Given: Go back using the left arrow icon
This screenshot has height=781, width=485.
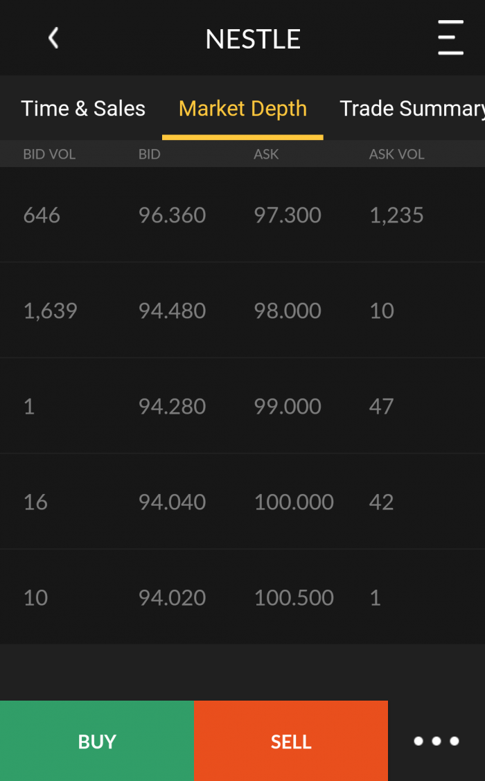Looking at the screenshot, I should [x=53, y=38].
